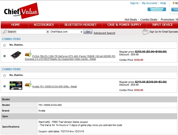Open the Combo Deals link

149,20
